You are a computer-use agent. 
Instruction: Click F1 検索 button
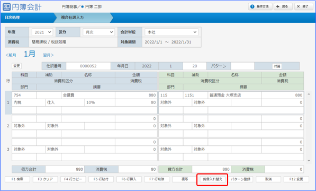click(x=17, y=179)
